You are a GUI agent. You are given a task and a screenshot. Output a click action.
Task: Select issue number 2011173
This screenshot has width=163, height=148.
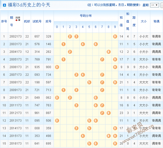(x=15, y=105)
